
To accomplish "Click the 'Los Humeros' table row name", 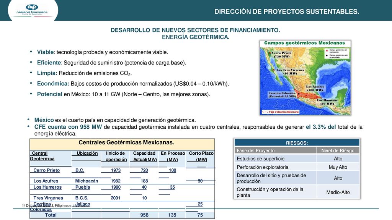I will (47, 187).
